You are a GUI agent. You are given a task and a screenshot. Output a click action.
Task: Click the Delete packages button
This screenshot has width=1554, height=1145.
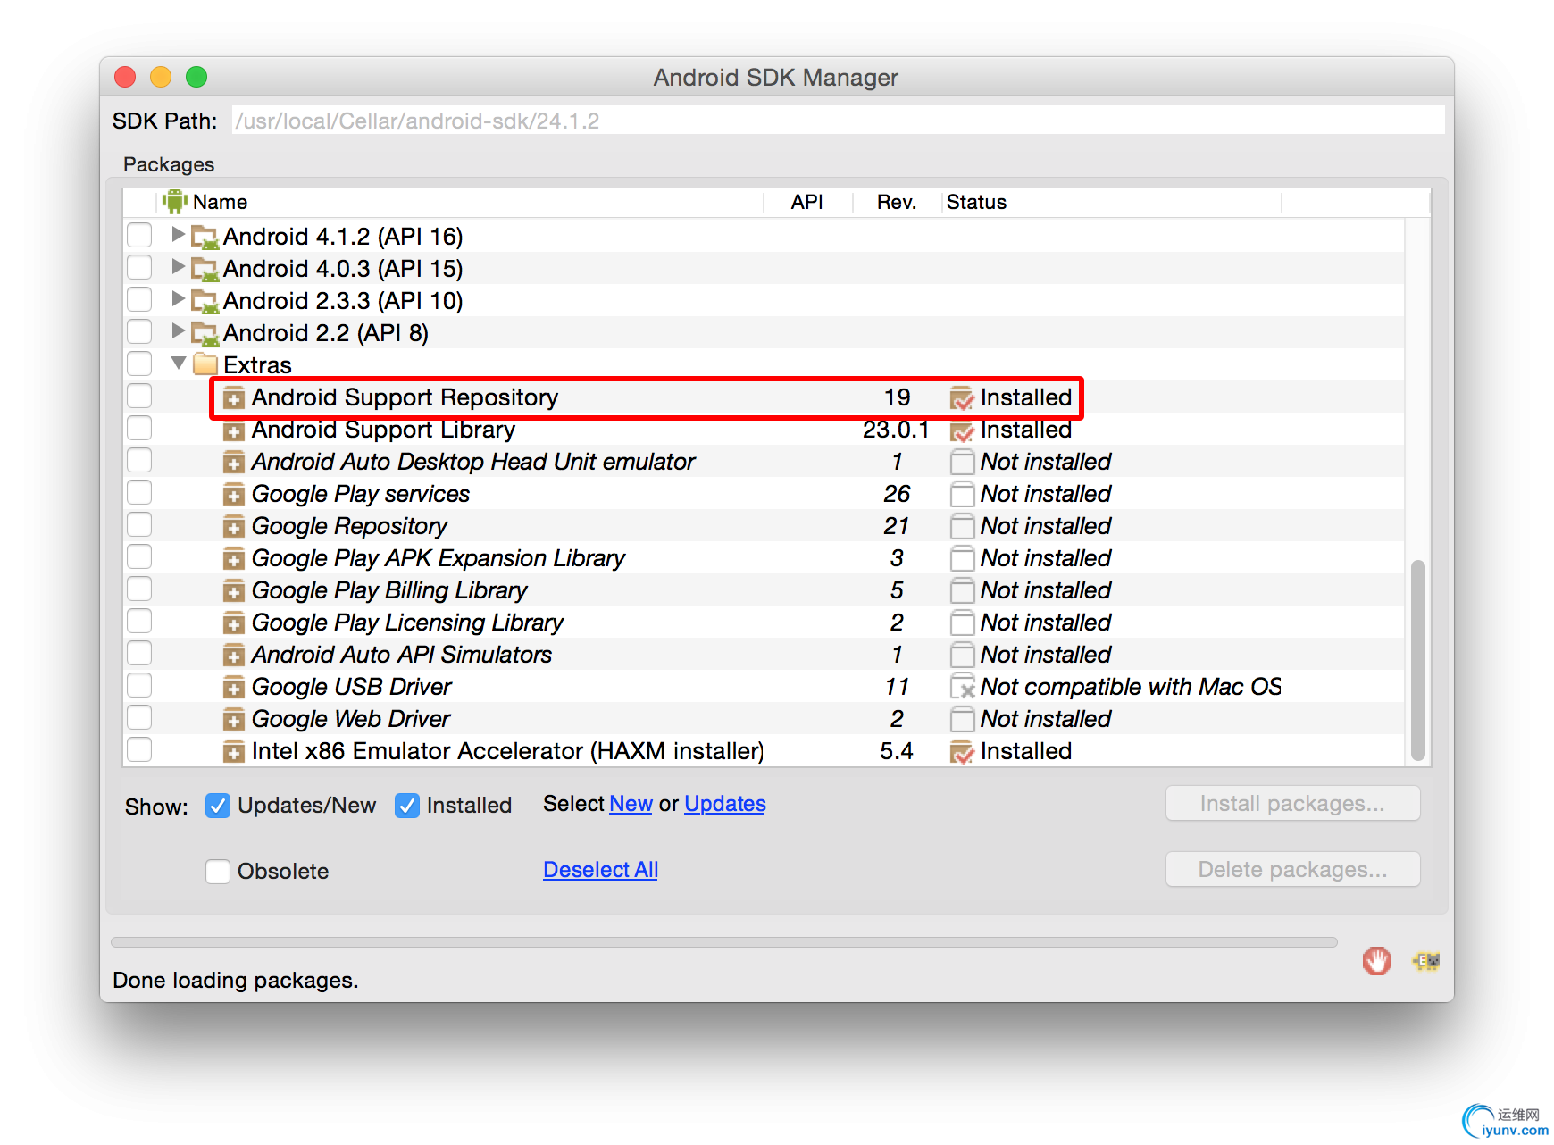tap(1292, 869)
